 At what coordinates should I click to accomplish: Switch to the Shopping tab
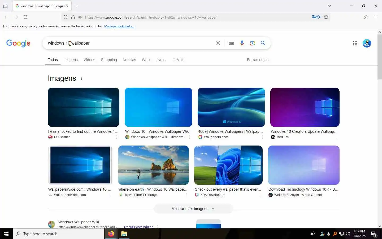click(x=109, y=60)
